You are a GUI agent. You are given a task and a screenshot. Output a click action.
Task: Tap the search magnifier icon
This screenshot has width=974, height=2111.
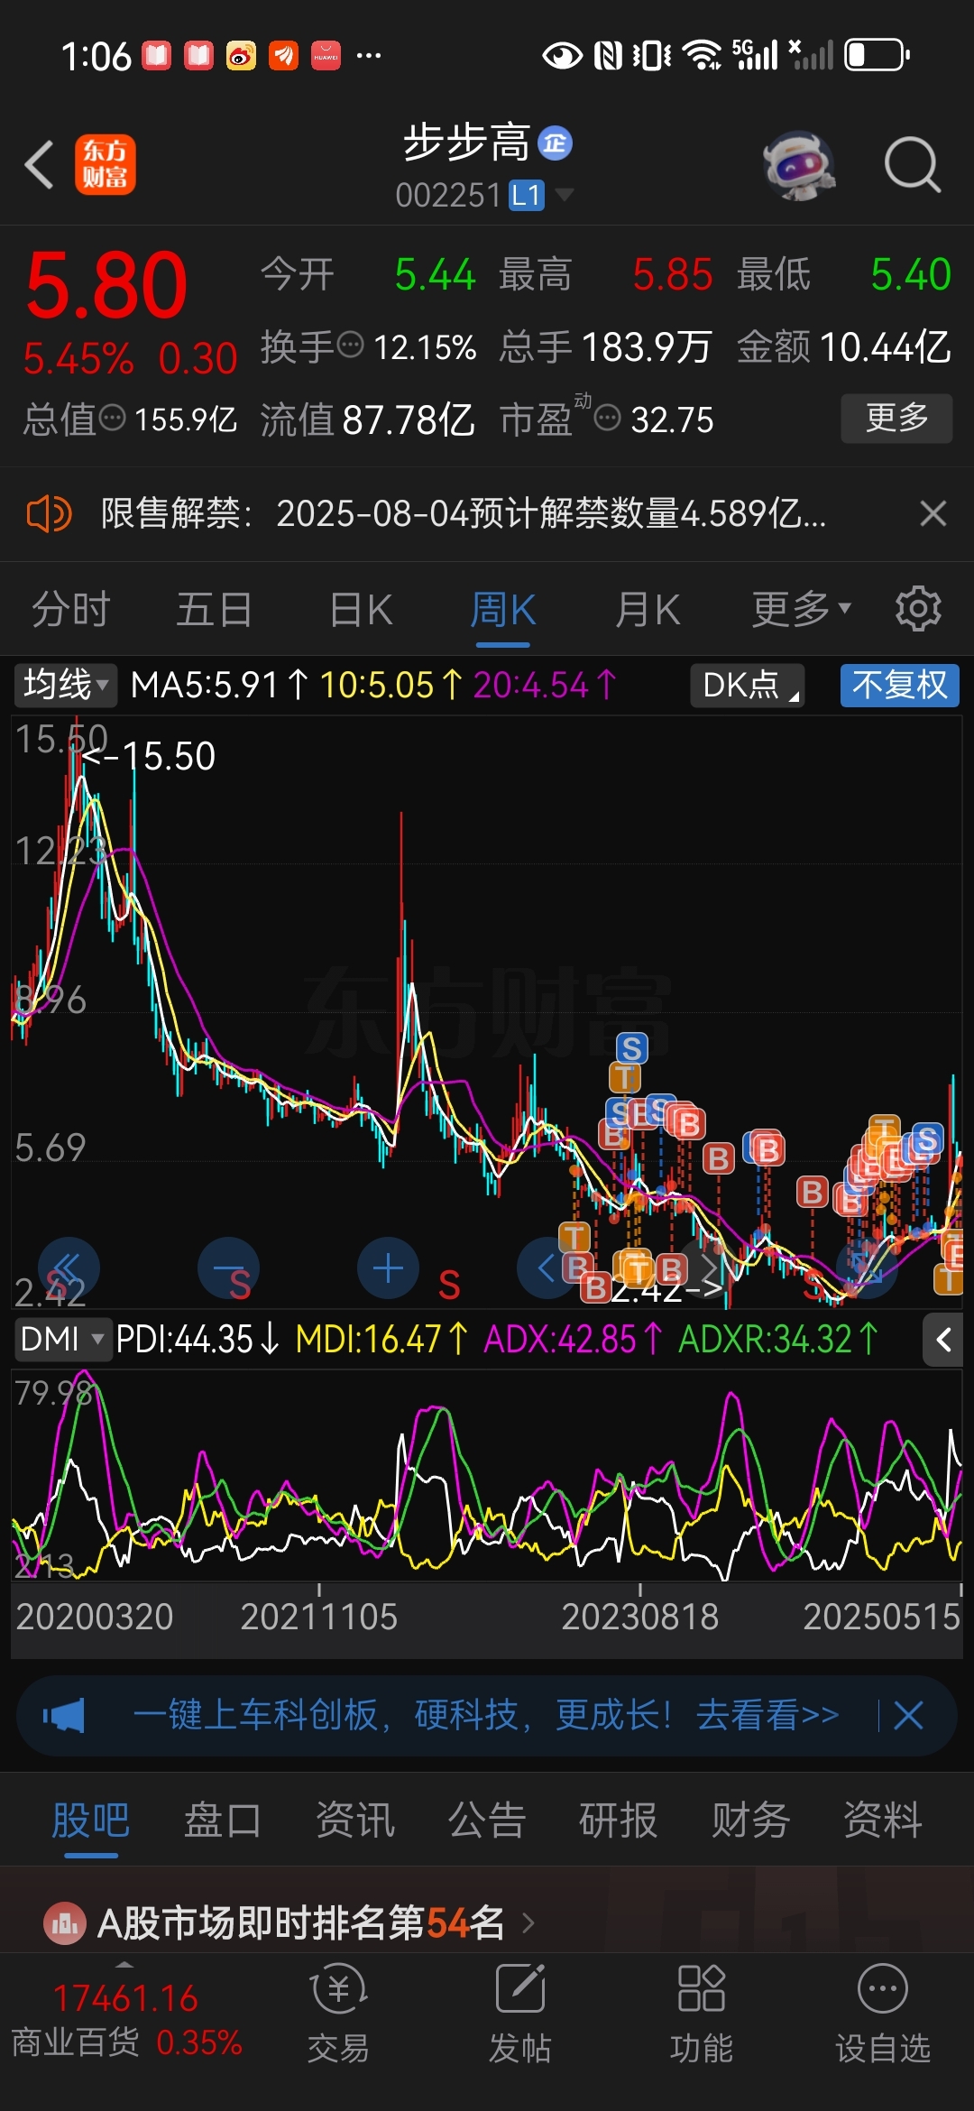tap(913, 166)
